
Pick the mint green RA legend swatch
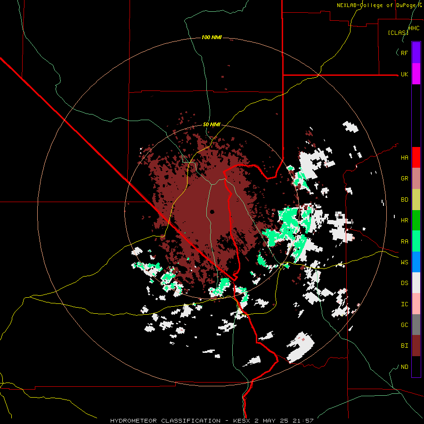pos(416,241)
